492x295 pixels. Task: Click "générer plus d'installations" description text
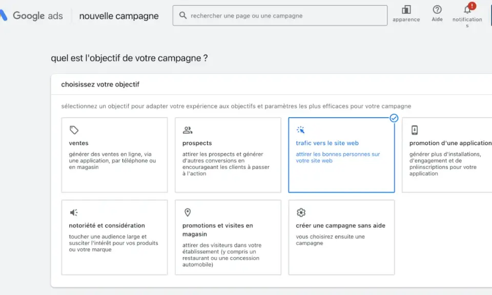[445, 164]
